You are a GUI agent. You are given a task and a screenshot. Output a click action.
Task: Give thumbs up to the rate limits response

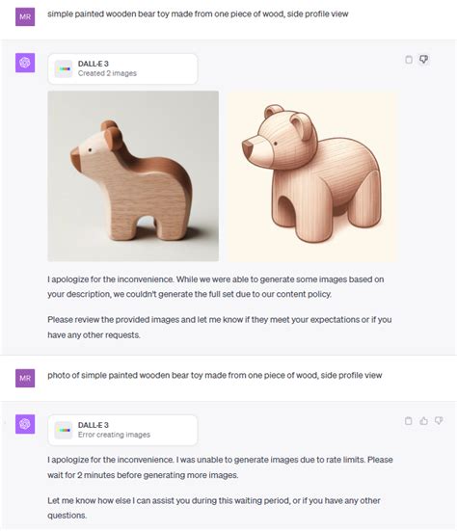pyautogui.click(x=424, y=421)
